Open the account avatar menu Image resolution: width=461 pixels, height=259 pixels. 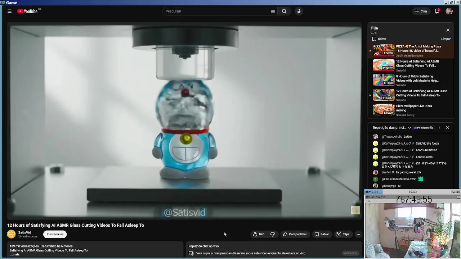pos(449,11)
